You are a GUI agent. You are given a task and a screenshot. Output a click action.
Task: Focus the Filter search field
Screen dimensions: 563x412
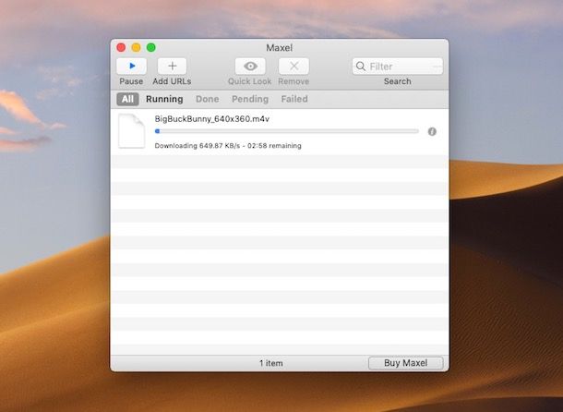click(398, 67)
